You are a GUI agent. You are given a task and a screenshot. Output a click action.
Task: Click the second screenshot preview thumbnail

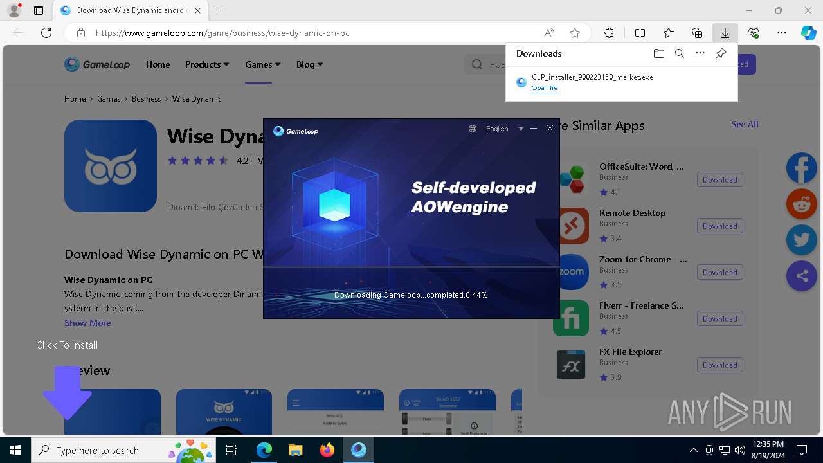(224, 412)
